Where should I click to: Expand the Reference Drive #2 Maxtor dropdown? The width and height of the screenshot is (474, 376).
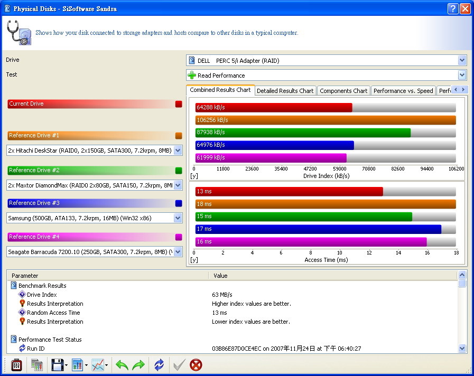click(x=178, y=185)
